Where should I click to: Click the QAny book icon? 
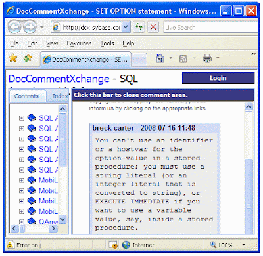click(32, 221)
